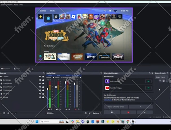Toggle monitoring headphones for Discord channel
171x130 pixels.
click(60, 109)
